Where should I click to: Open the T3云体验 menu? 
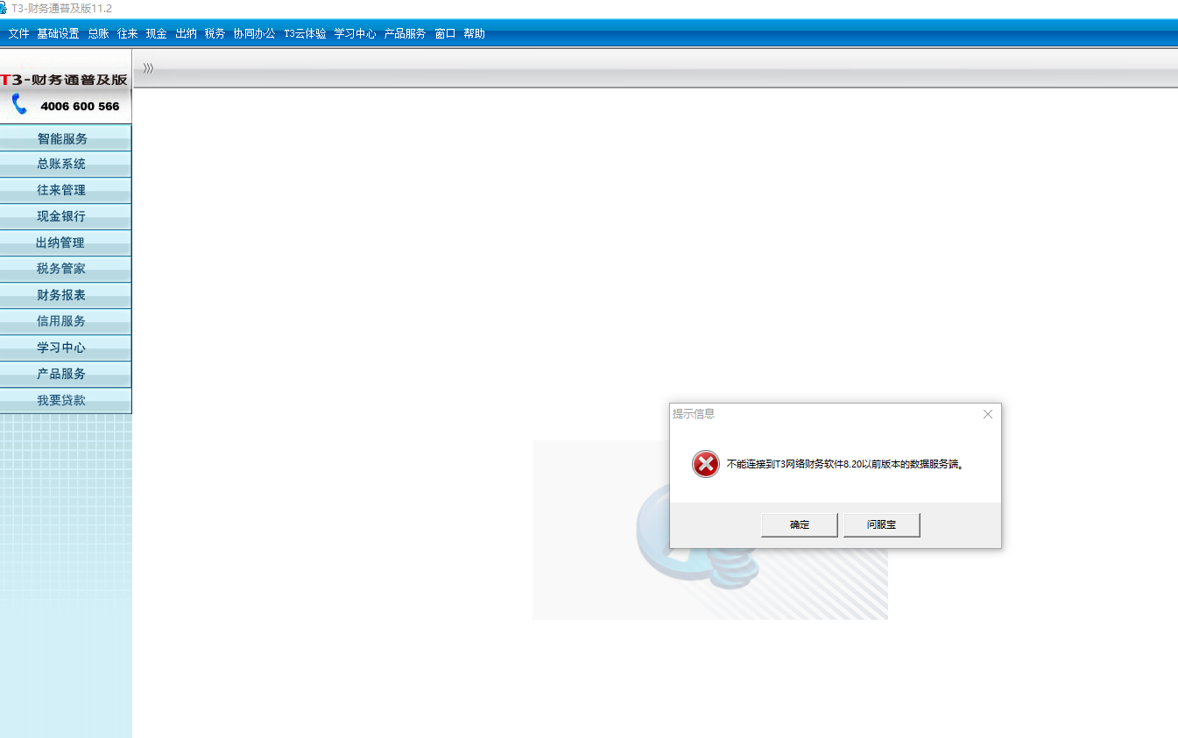pos(305,34)
